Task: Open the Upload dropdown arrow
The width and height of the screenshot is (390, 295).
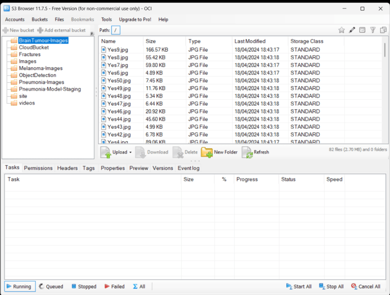Action: [x=130, y=152]
